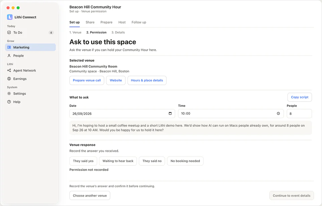Click the yellow minimize window button
Image resolution: width=322 pixels, height=206 pixels.
pos(13,8)
